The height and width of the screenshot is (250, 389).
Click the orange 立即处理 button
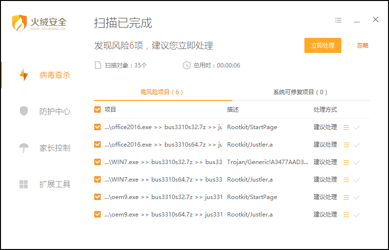click(322, 46)
